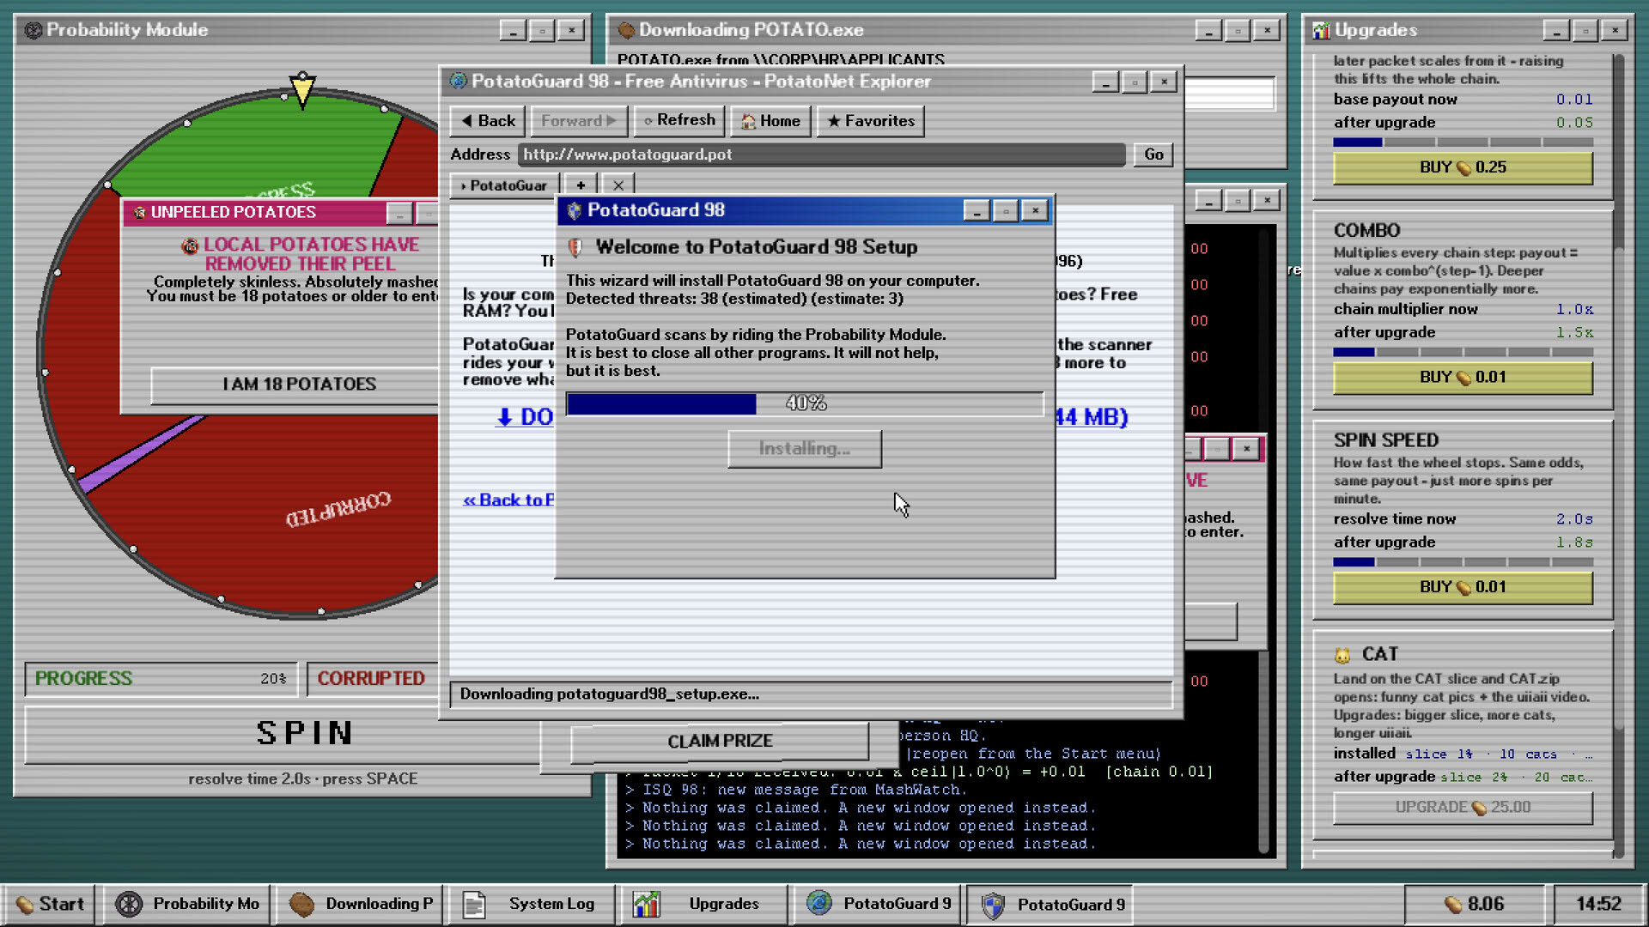
Task: Follow the Back to link in browser
Action: pyautogui.click(x=508, y=500)
